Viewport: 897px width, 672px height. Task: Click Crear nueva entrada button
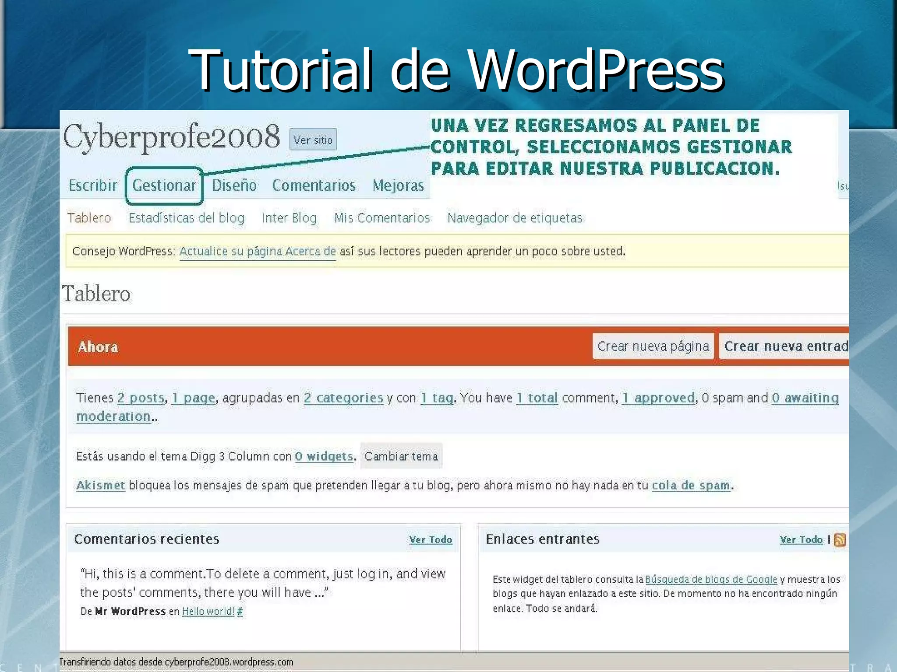click(x=785, y=346)
